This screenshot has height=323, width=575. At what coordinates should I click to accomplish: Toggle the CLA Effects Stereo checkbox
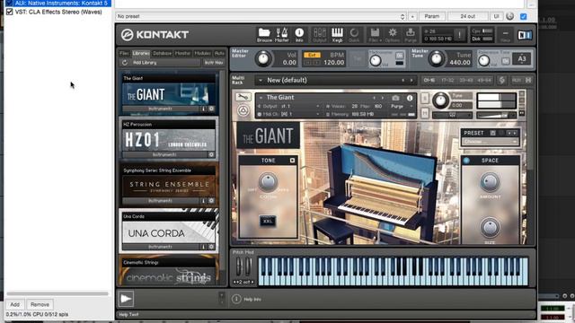pos(10,12)
